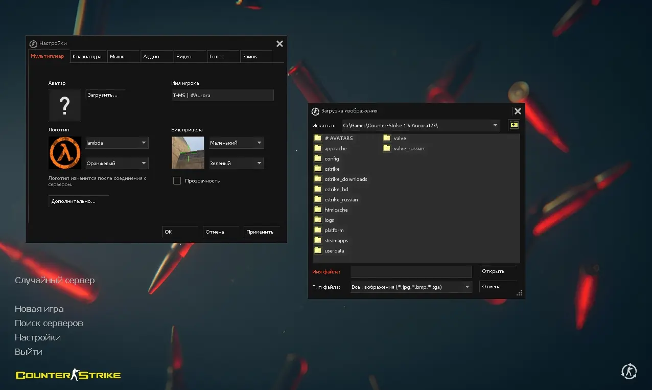This screenshot has width=652, height=390.
Task: Select the platform folder
Action: click(x=334, y=230)
